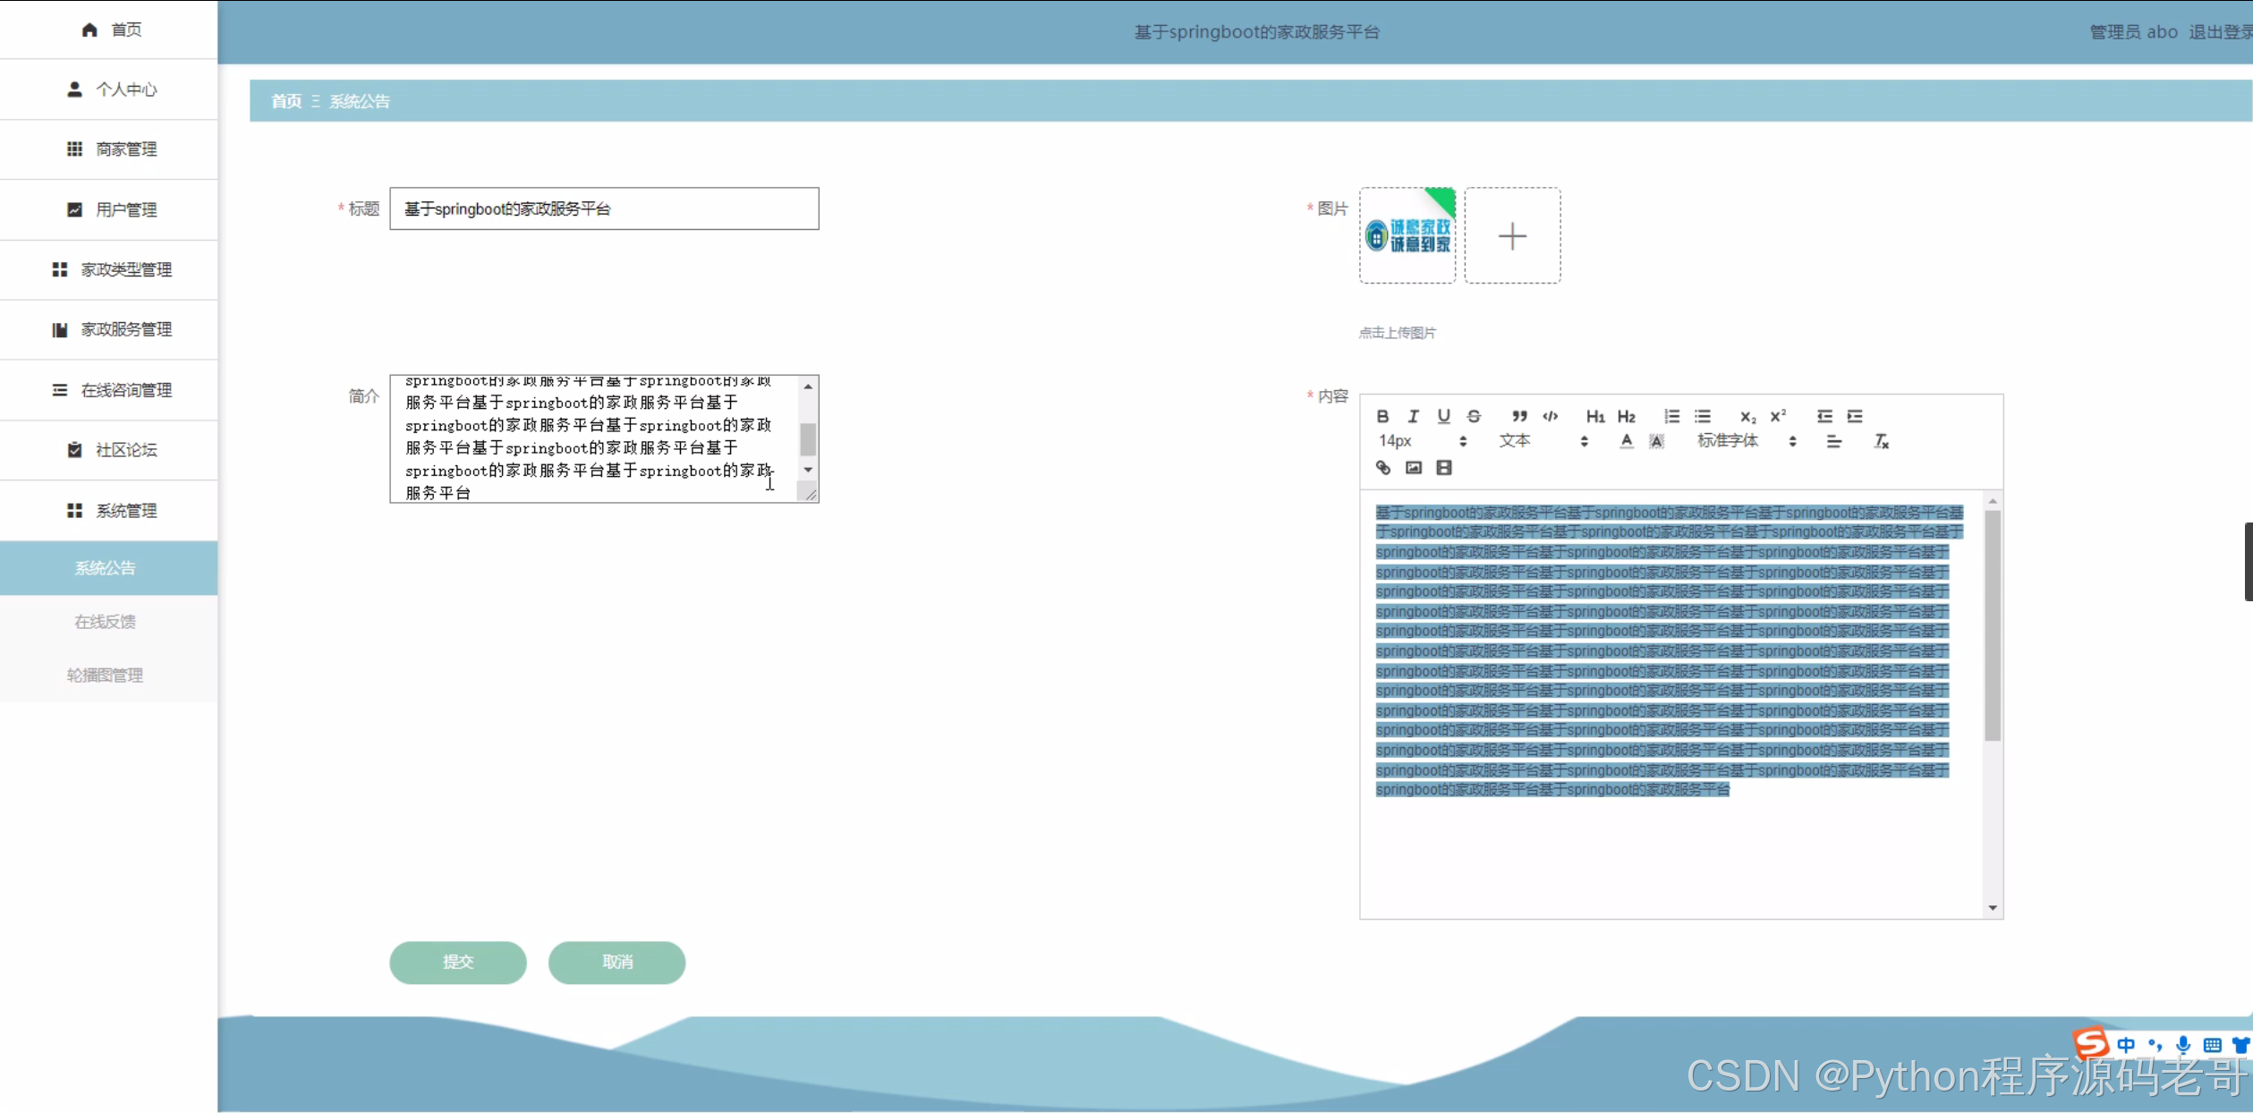Open the 标准字体 font family dropdown

click(x=1746, y=441)
